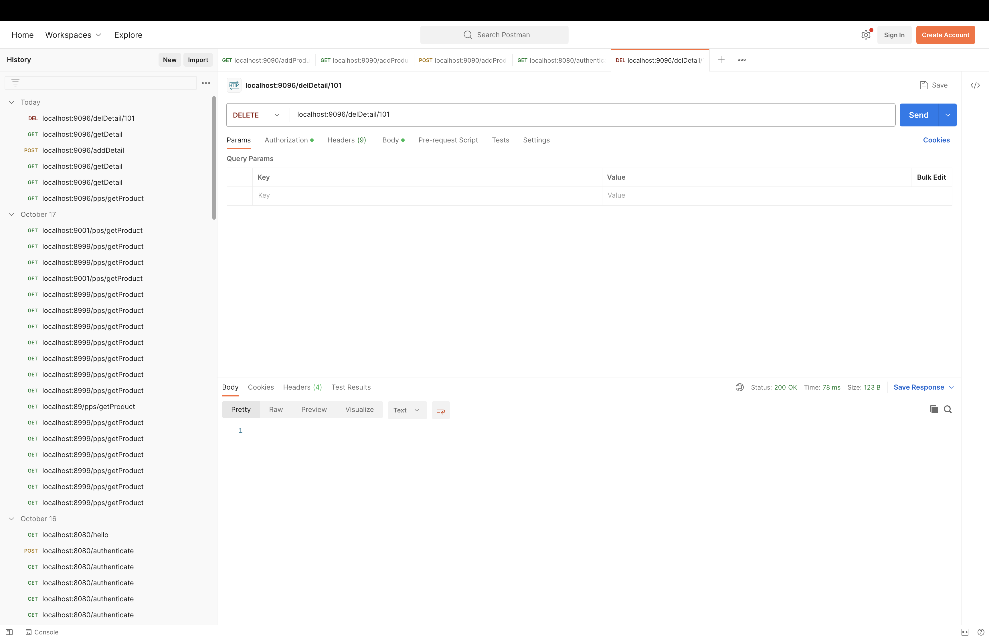Select the Visualize response view
This screenshot has height=639, width=989.
pos(359,410)
